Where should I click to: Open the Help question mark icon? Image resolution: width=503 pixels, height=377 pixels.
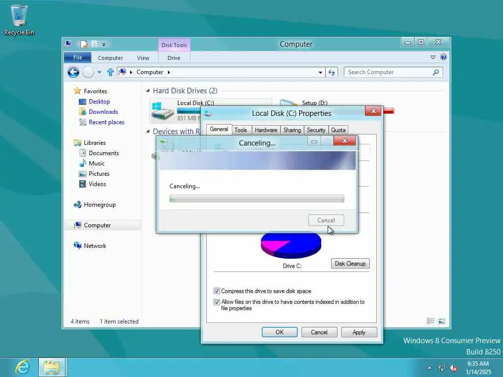pos(444,57)
